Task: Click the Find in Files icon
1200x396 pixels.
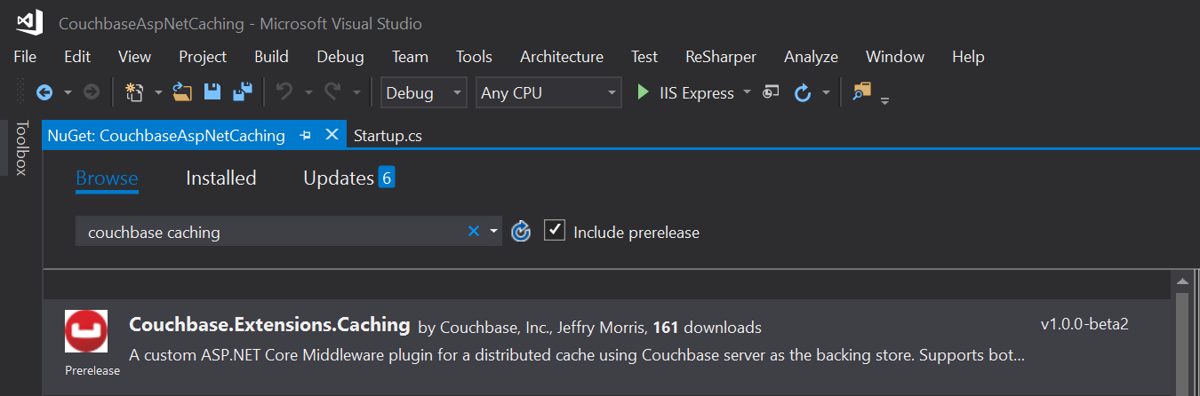Action: coord(861,91)
